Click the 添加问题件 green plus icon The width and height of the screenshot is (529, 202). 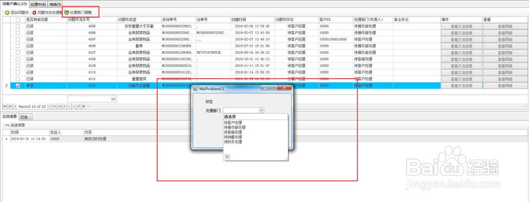pos(7,13)
